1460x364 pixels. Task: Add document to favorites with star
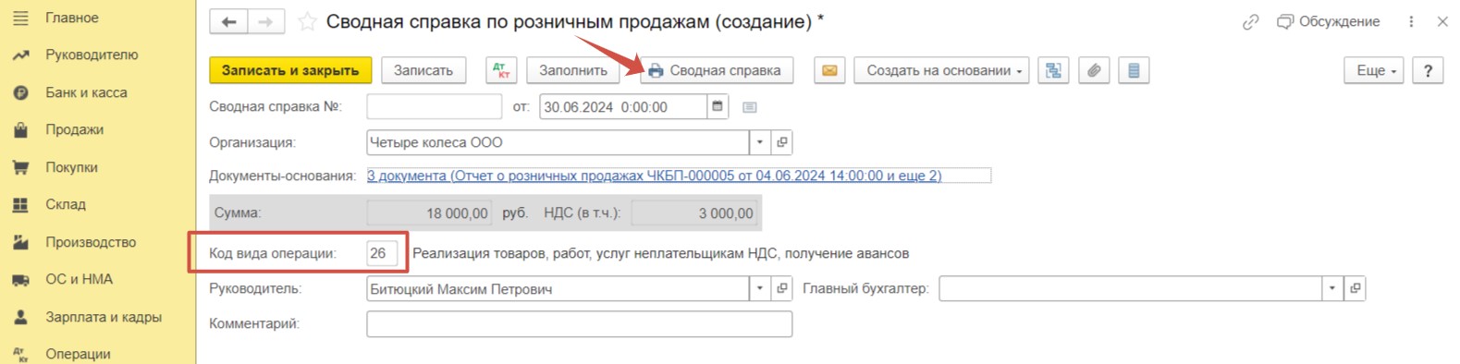coord(307,21)
